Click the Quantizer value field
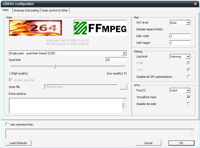The width and height of the screenshot is (200, 148). pyautogui.click(x=116, y=60)
